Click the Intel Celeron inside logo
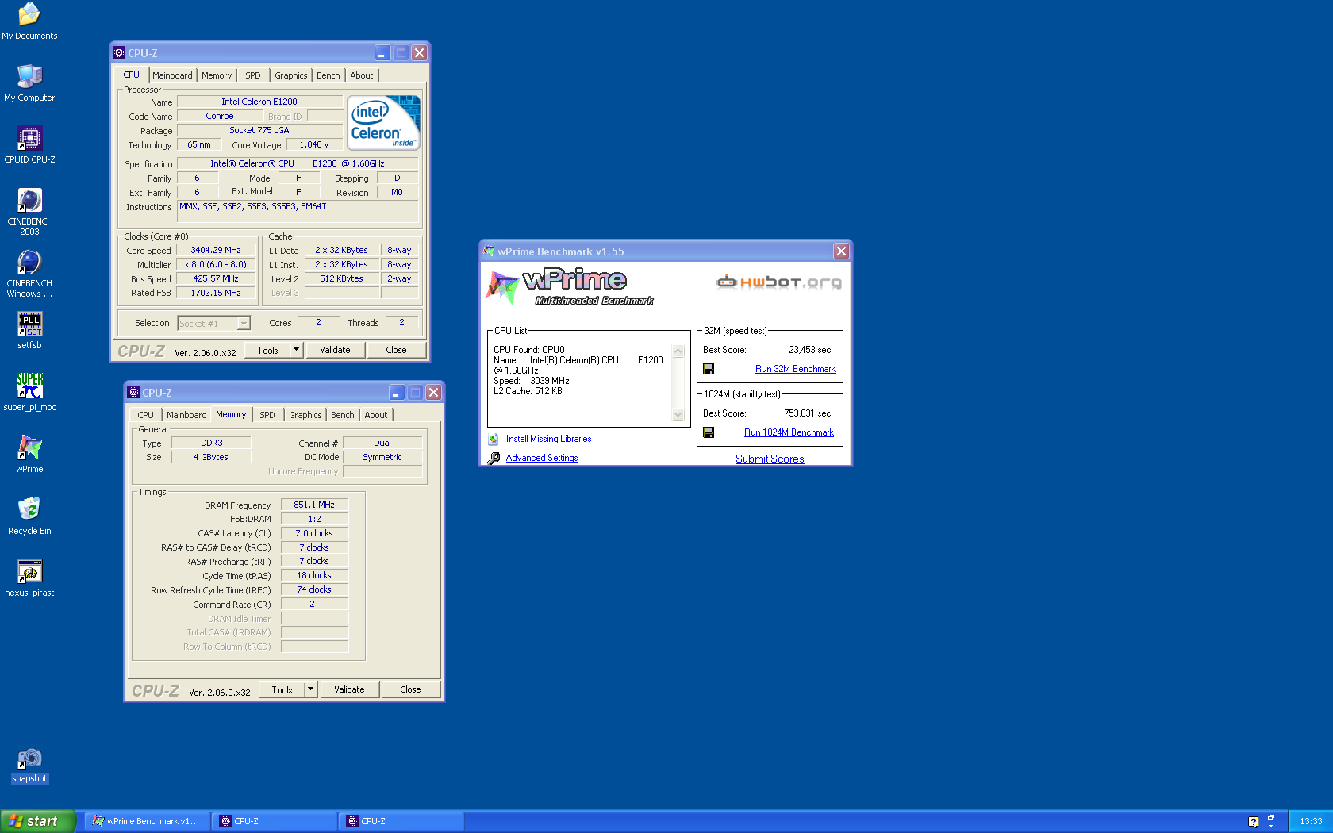Screen dimensions: 1333x833 (x=384, y=123)
